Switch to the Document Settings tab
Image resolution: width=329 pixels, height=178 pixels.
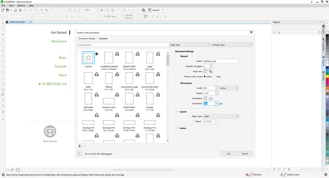coord(87,38)
